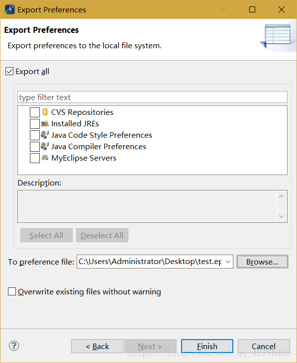The width and height of the screenshot is (297, 363).
Task: Check the Java Code Style Preferences box
Action: point(35,135)
